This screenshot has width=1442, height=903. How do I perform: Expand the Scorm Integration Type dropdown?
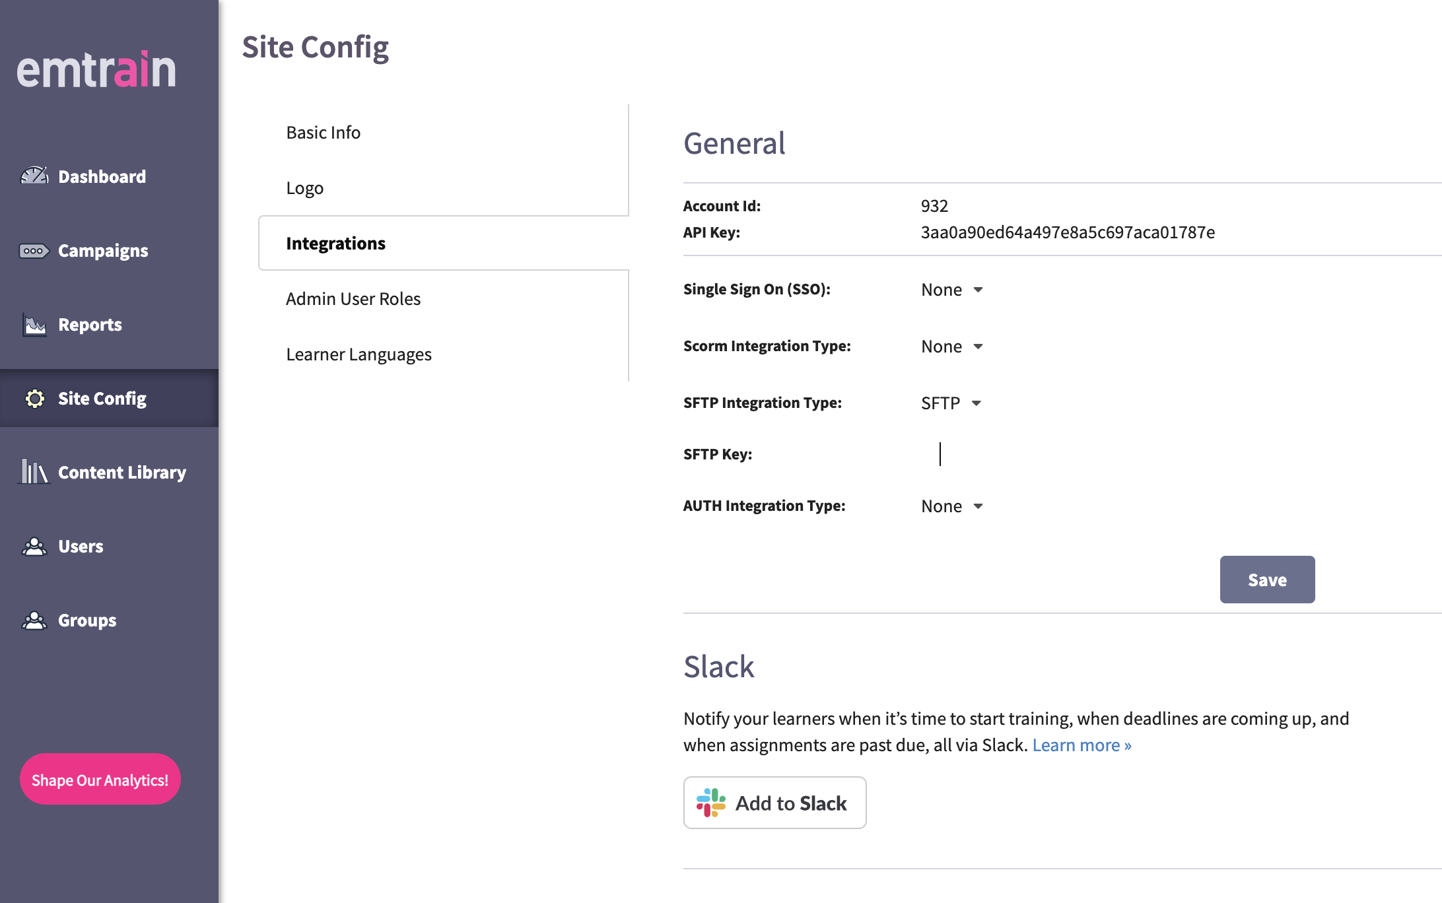pyautogui.click(x=952, y=347)
